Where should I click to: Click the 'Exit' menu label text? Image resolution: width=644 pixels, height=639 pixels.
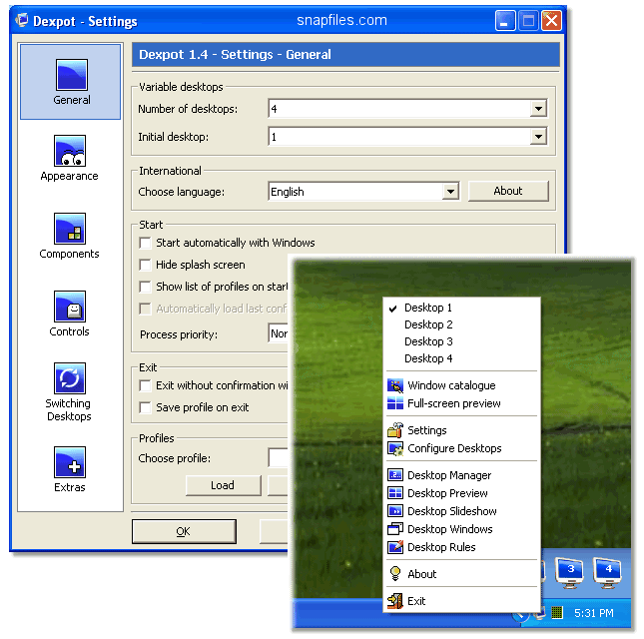[416, 601]
